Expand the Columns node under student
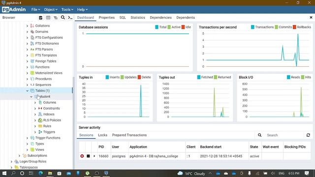315x177 pixels. (x=35, y=102)
